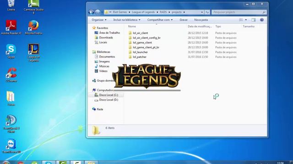
Task: Open Compartilhar com dropdown
Action: (x=160, y=20)
